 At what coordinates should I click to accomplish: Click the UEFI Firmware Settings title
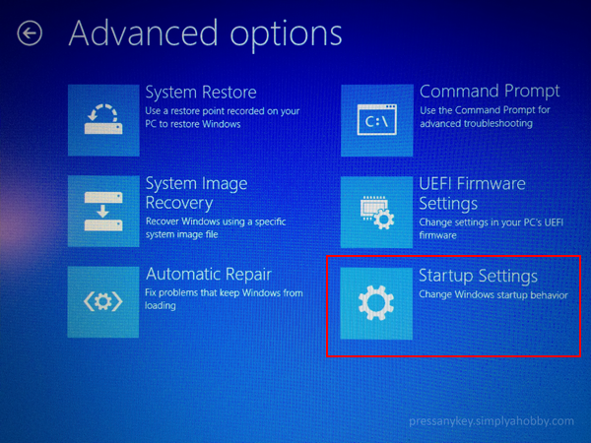click(x=472, y=194)
